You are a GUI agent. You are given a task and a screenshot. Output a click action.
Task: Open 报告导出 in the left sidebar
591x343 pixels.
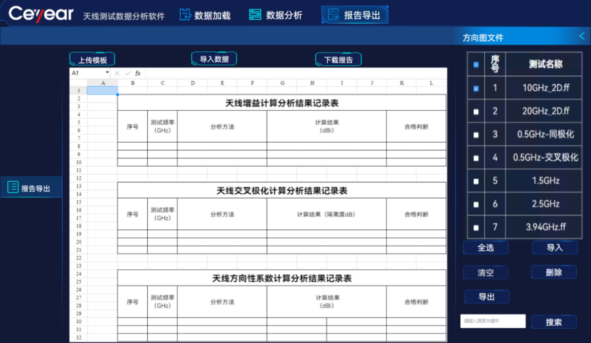[31, 187]
